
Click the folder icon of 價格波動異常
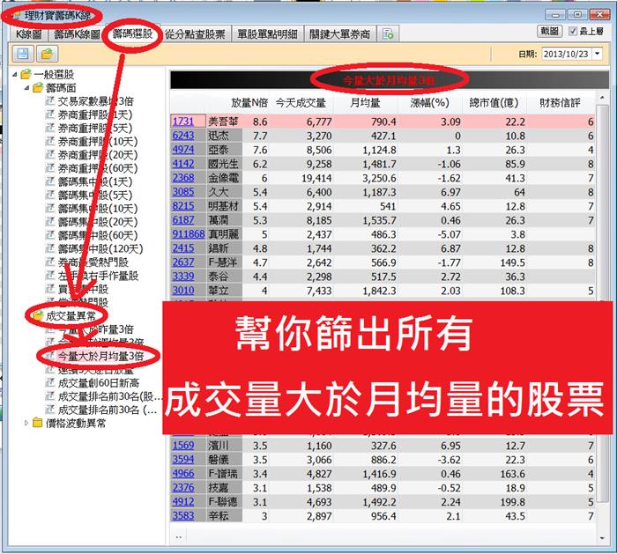(37, 423)
